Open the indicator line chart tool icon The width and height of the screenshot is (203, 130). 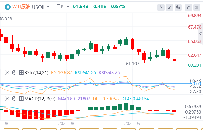(161, 7)
